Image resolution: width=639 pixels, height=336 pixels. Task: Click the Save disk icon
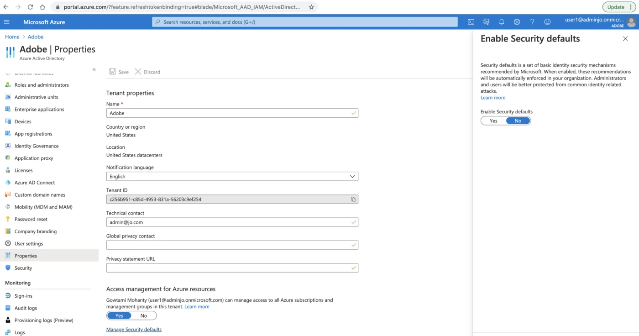pos(112,72)
